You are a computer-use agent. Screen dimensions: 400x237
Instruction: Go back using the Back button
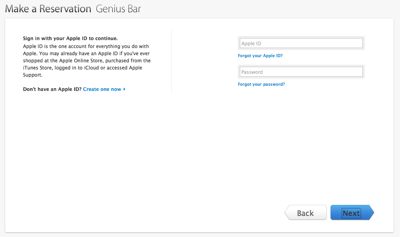click(x=306, y=213)
